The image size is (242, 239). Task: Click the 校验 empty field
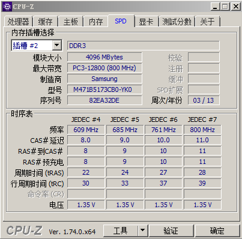click(204, 57)
